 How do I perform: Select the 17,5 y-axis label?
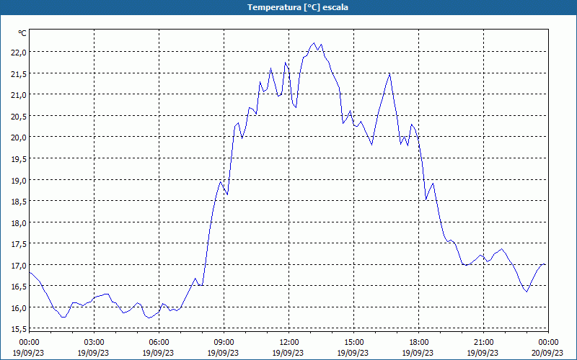[19, 244]
